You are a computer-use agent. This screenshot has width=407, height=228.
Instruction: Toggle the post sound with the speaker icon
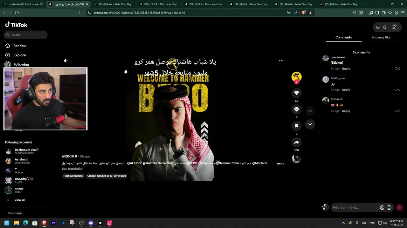point(66,60)
